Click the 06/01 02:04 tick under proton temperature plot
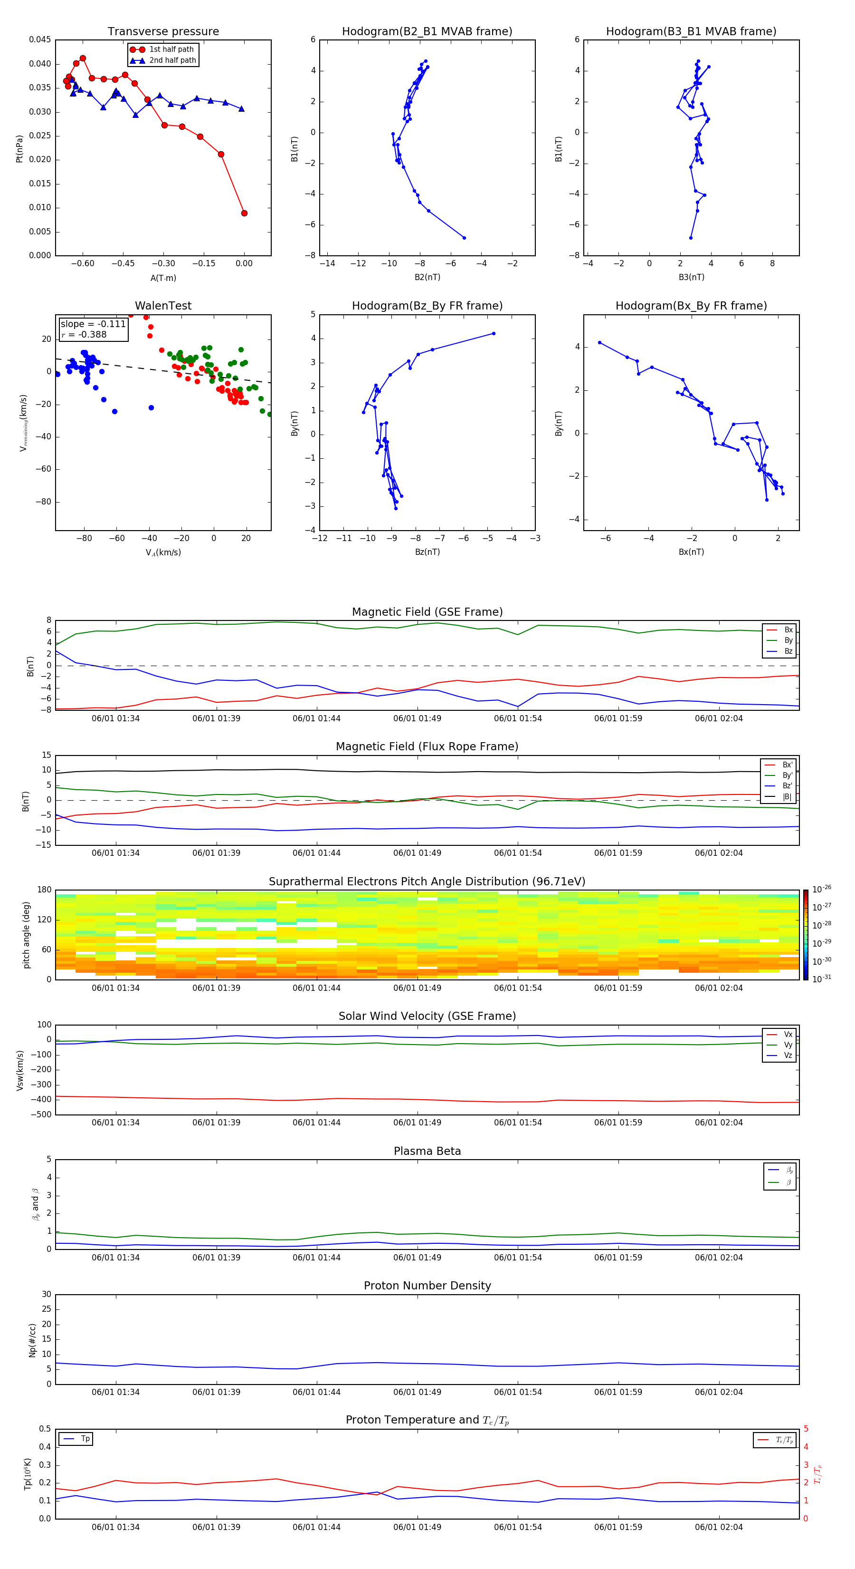 (719, 1527)
